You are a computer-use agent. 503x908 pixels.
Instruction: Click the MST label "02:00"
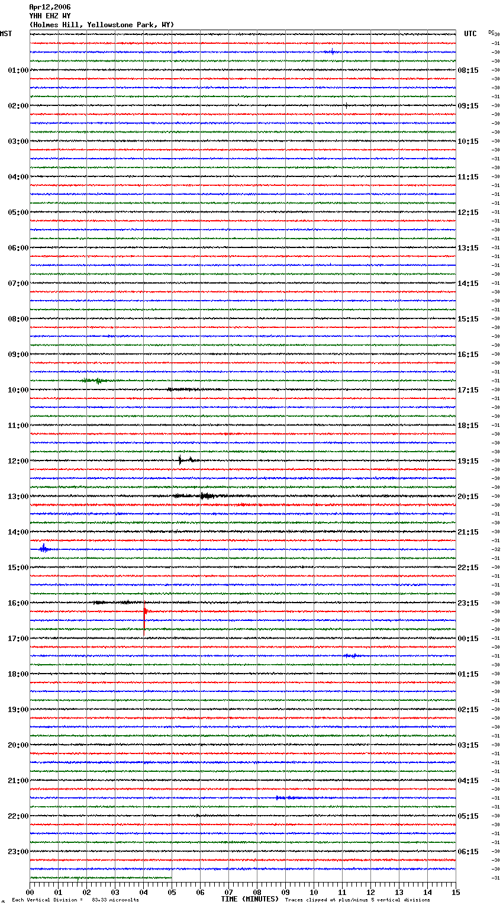pos(18,106)
